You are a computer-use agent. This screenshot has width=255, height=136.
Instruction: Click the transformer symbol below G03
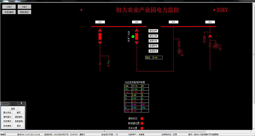point(179,52)
